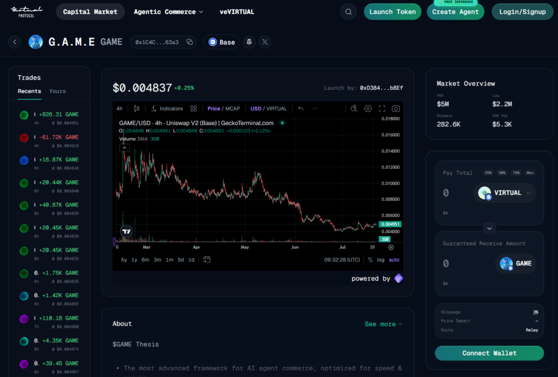Image resolution: width=558 pixels, height=377 pixels.
Task: Open the go-to-date calendar icon
Action: 207,260
